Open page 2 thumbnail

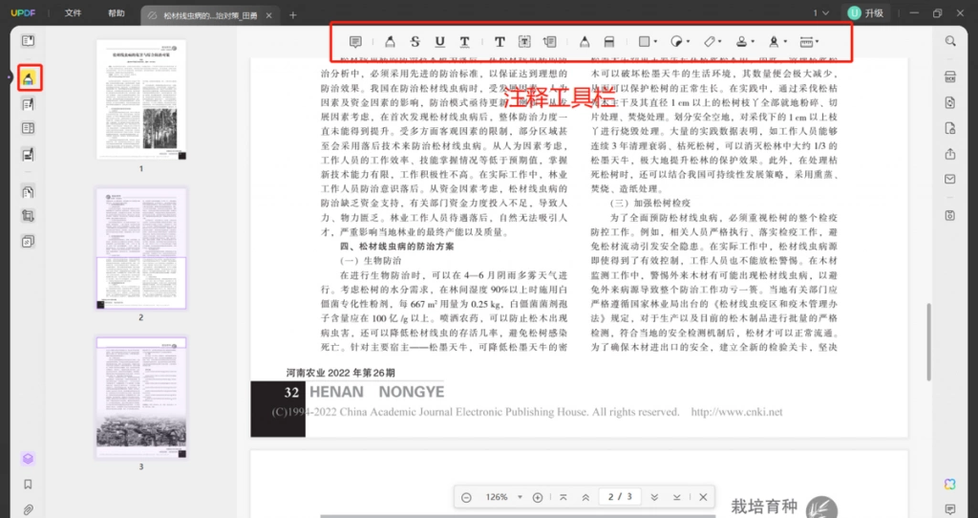[141, 248]
